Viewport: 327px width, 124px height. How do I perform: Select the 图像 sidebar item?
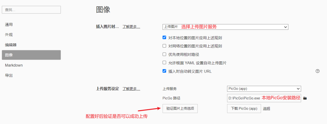pos(31,55)
